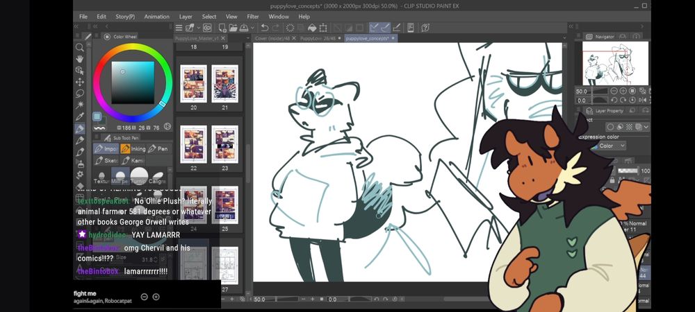
Task: Open the Filter menu
Action: pyautogui.click(x=253, y=17)
